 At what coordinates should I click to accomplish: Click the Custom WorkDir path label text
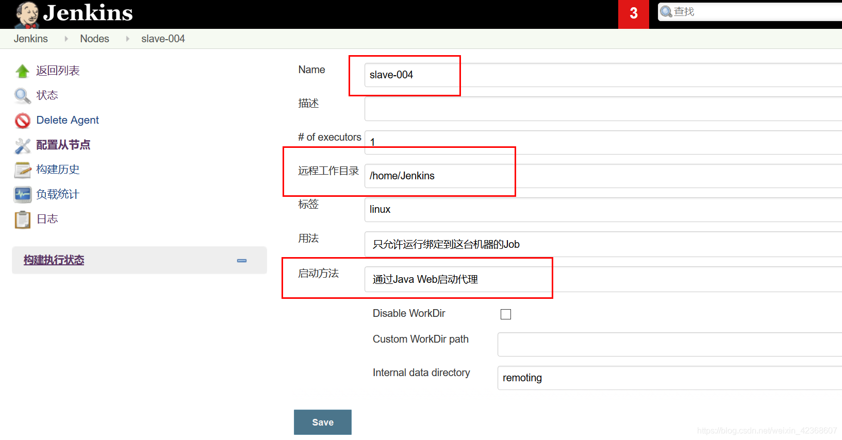click(421, 339)
